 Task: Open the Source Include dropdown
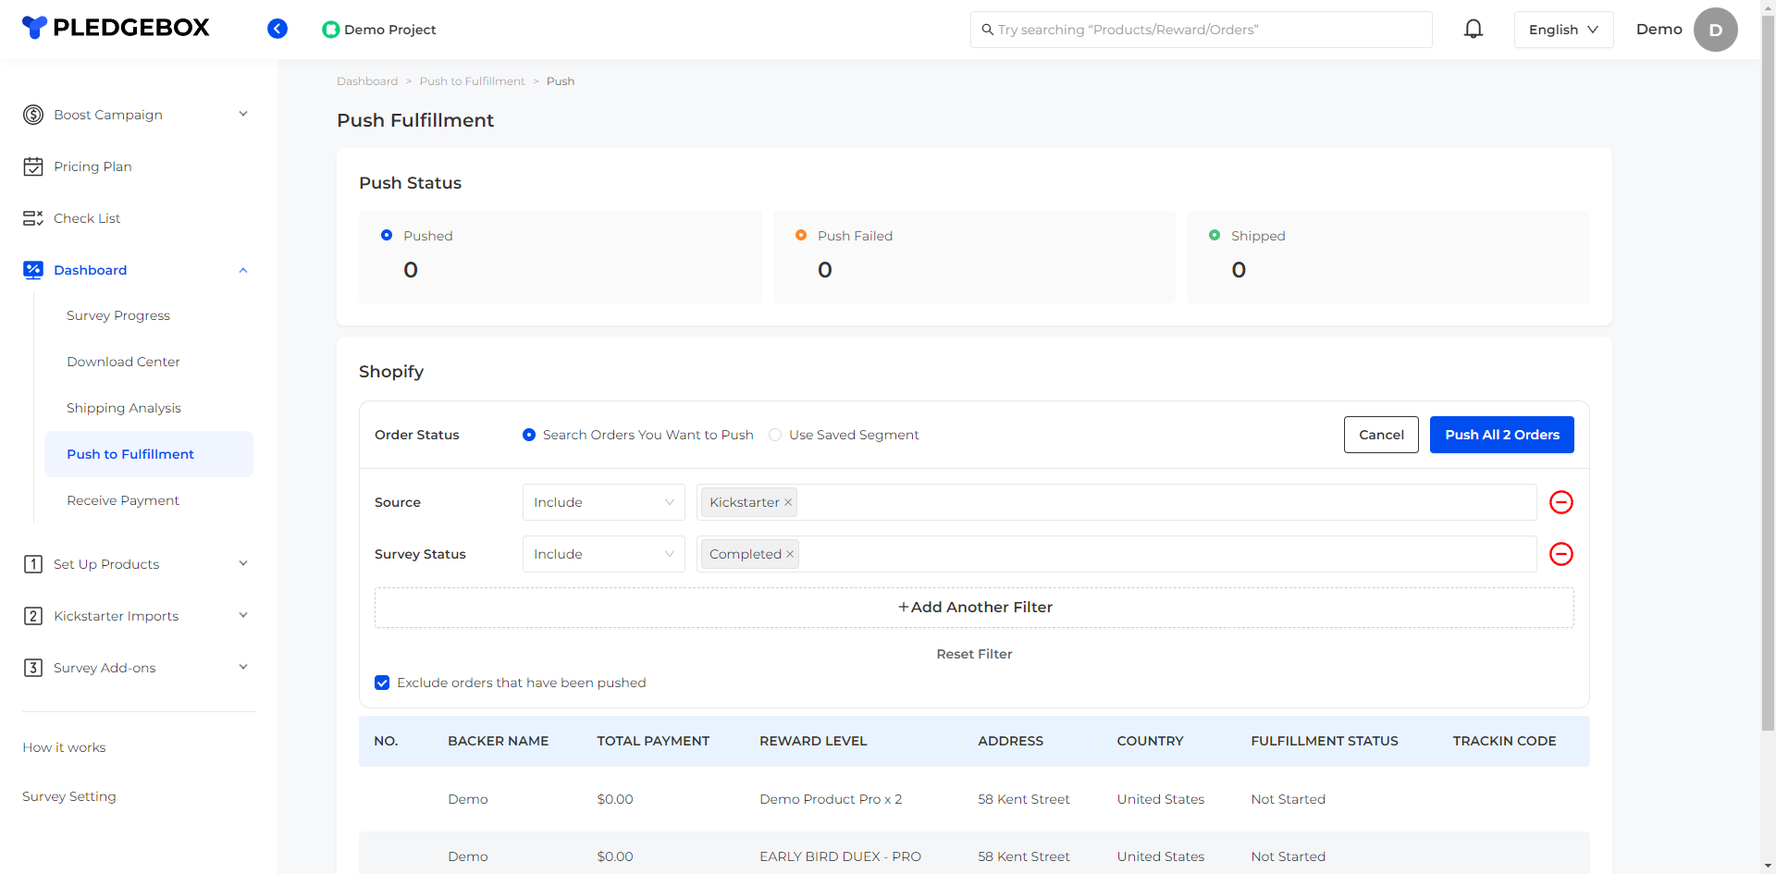tap(604, 502)
